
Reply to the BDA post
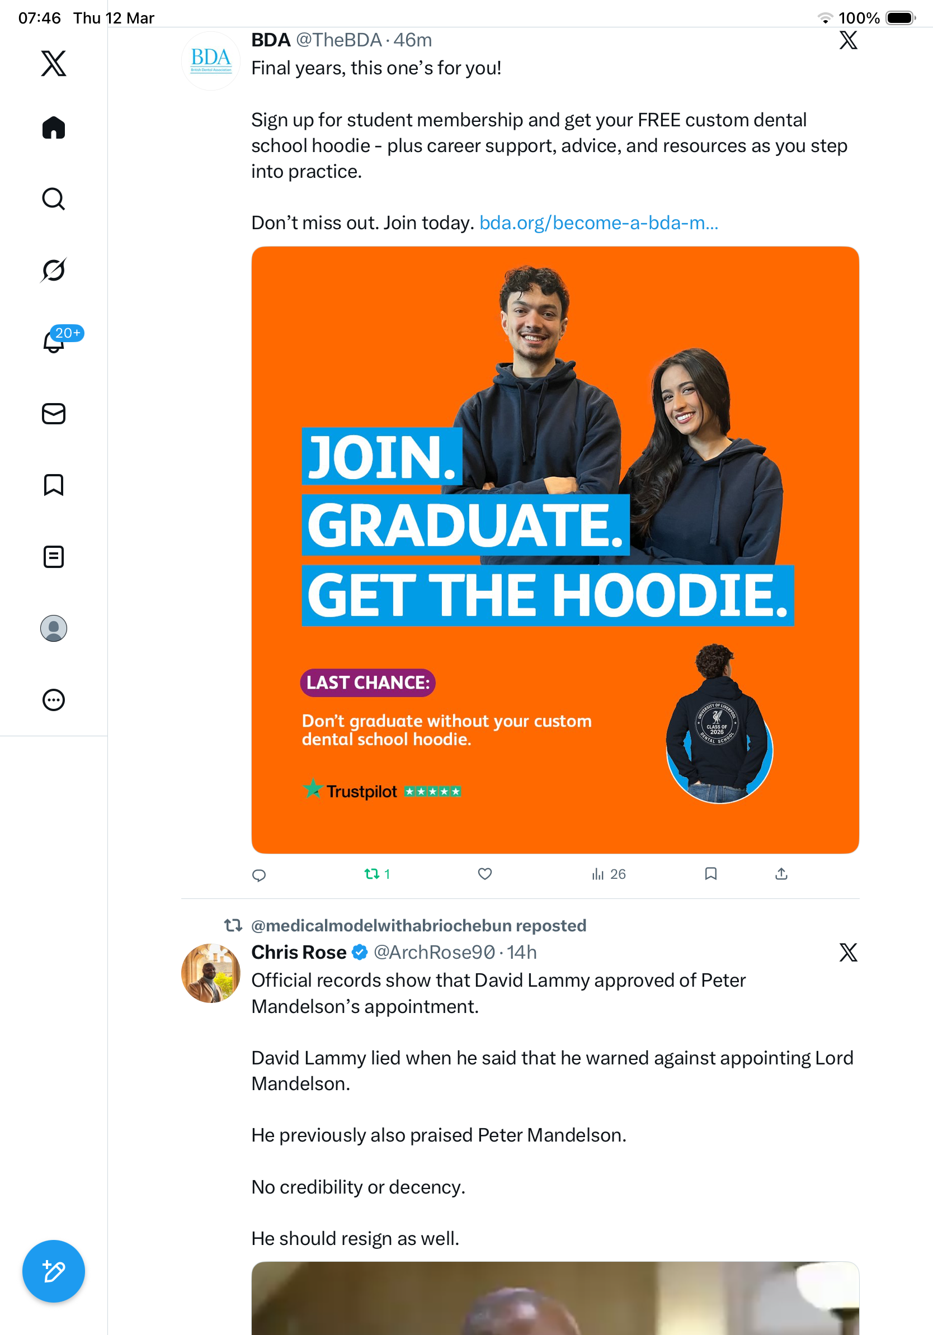coord(260,874)
